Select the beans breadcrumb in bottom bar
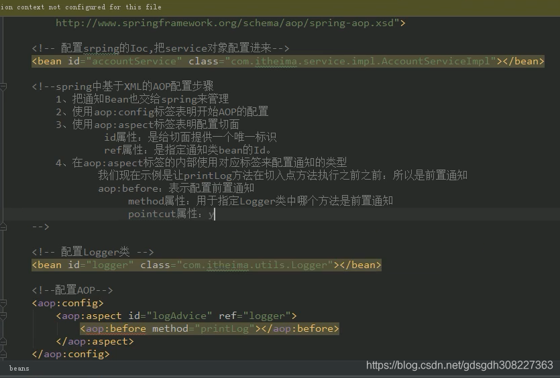The height and width of the screenshot is (378, 560). (19, 369)
